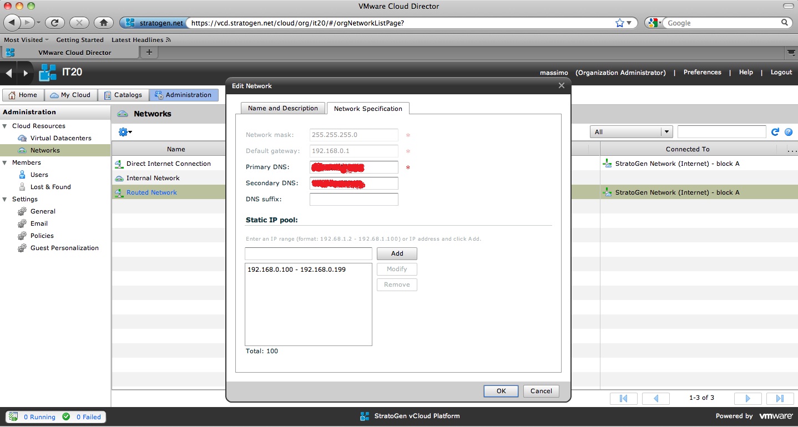Click the stratogen.net site identity button
Screen dimensions: 798x427
point(154,23)
